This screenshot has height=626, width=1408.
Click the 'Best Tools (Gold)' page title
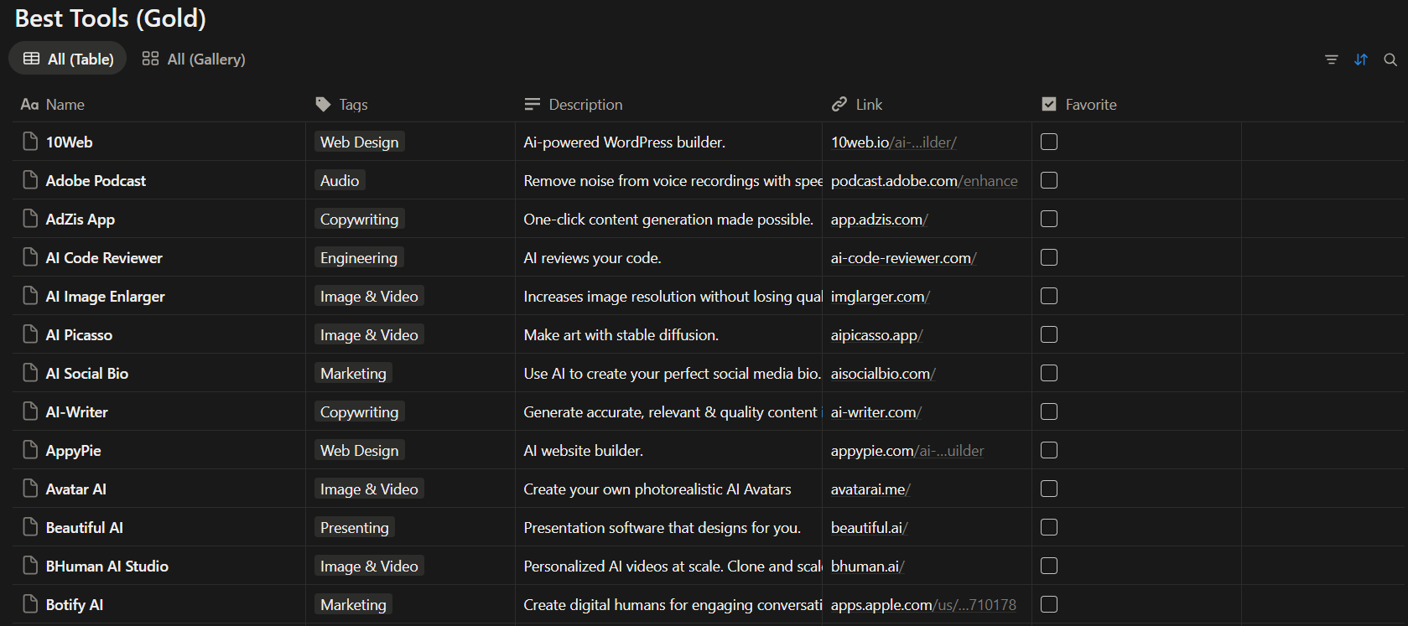(x=111, y=18)
